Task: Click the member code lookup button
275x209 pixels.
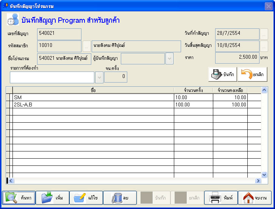Action: [86, 46]
